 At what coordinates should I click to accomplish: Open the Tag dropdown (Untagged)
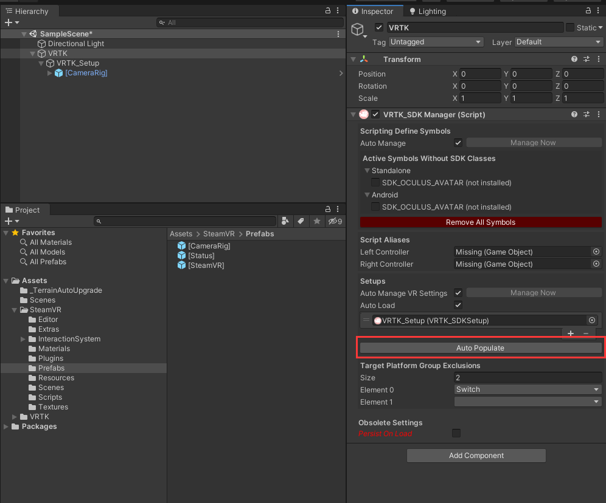(436, 42)
